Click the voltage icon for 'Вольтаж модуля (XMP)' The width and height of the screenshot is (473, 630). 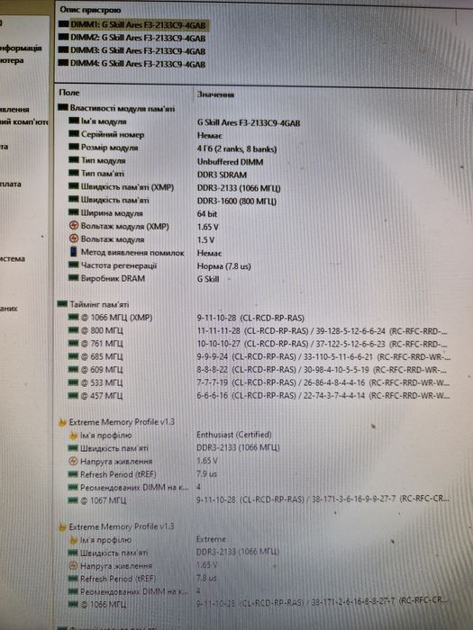(74, 225)
